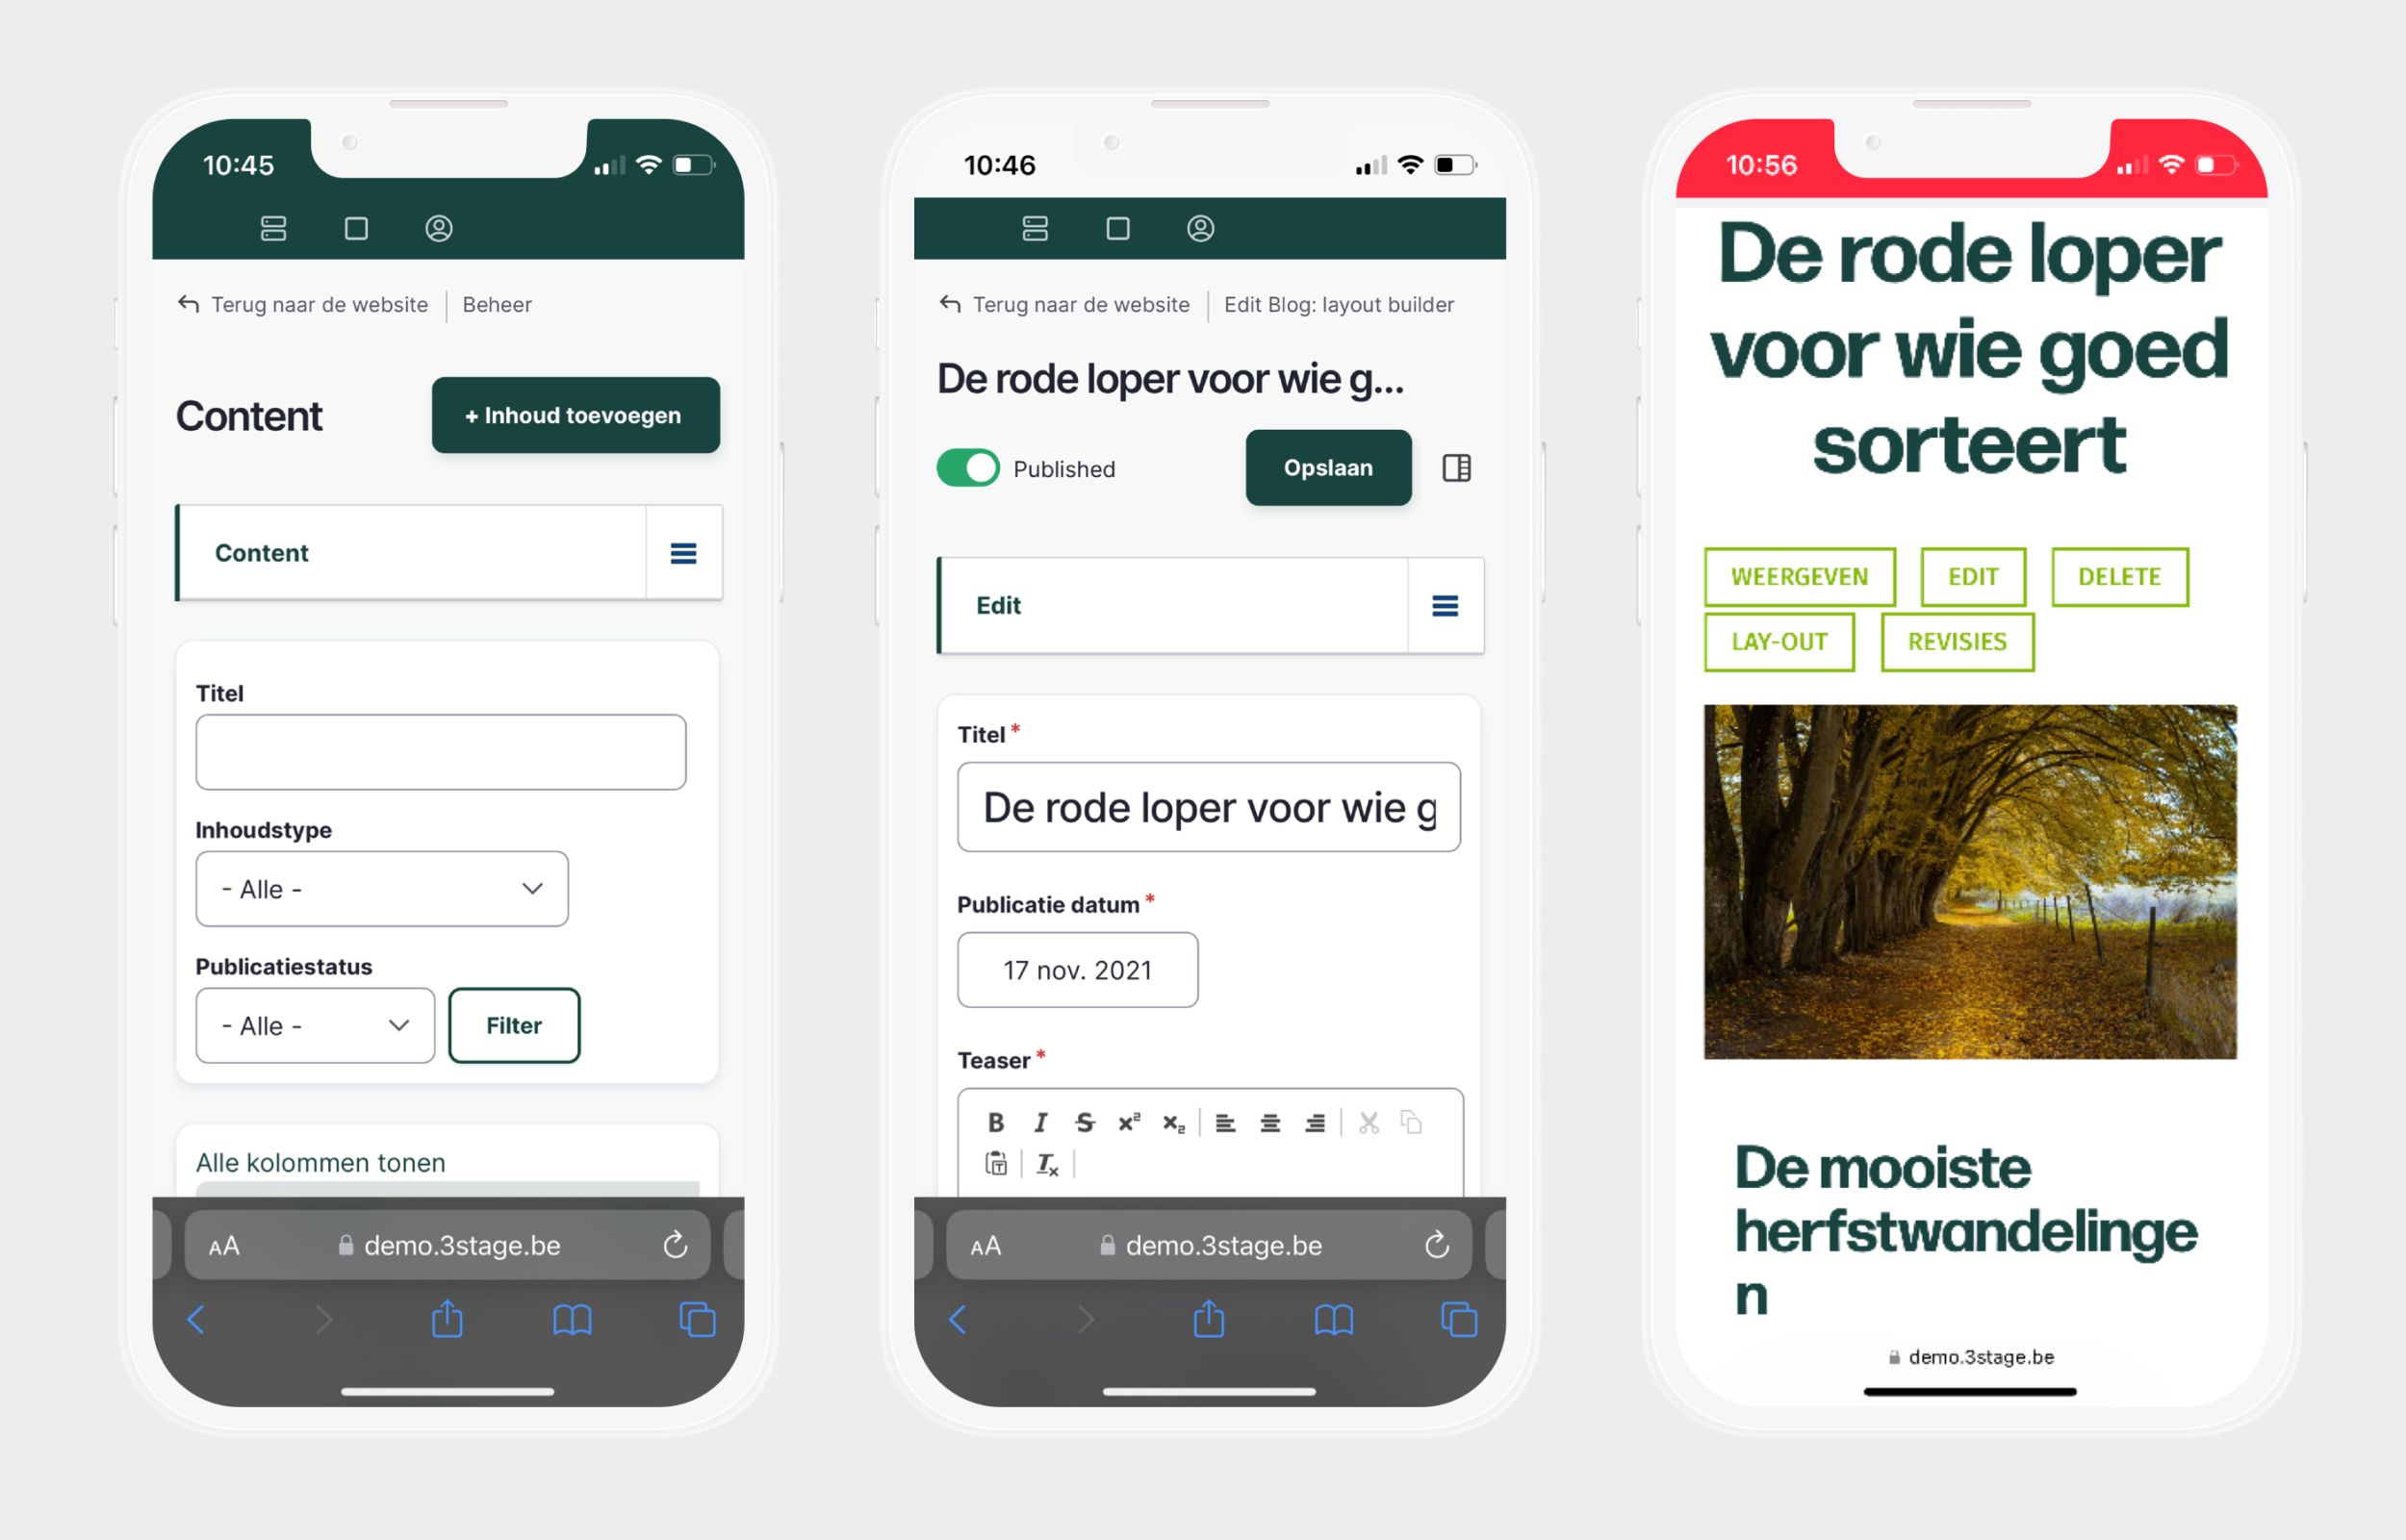Toggle content panel hamburger menu icon
The width and height of the screenshot is (2406, 1540).
[682, 554]
